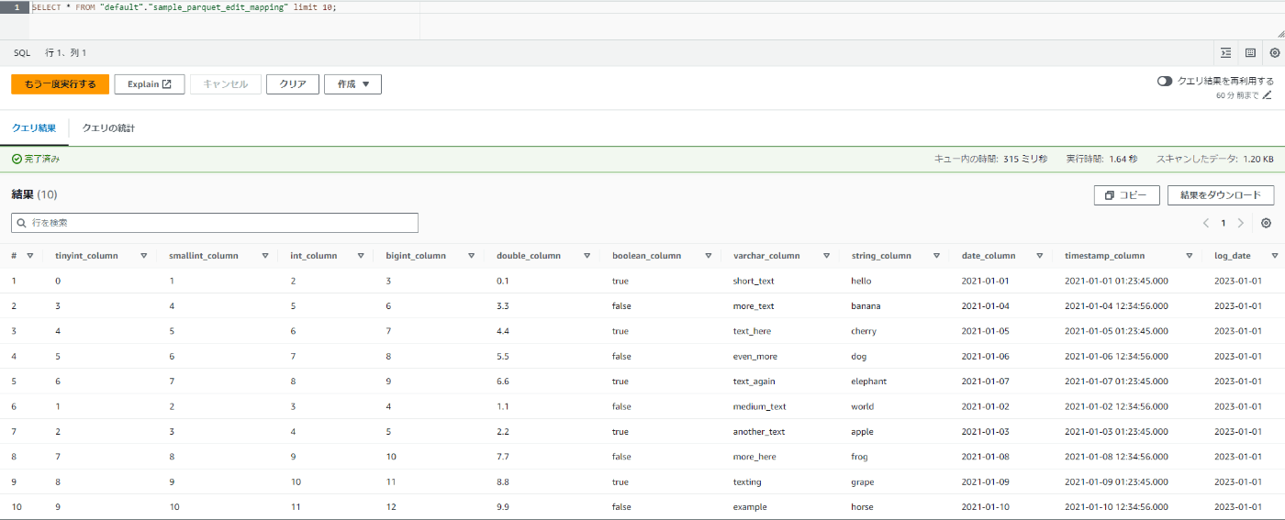Click the cell 'grape'
Viewport: 1285px width, 520px height.
863,482
